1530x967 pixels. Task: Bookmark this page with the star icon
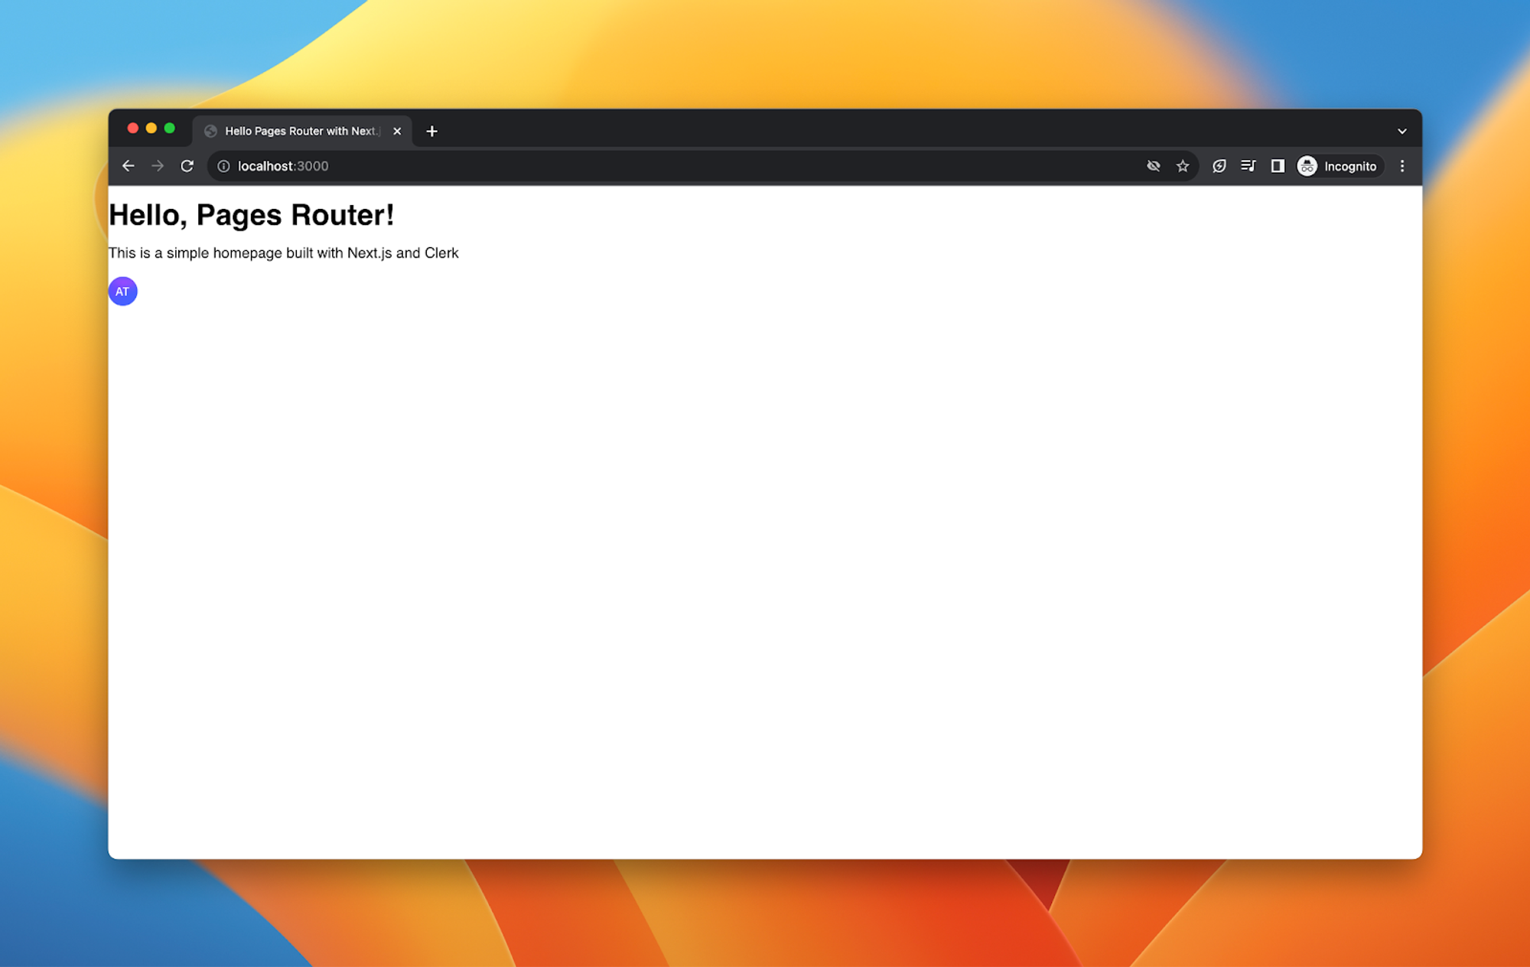[1183, 166]
